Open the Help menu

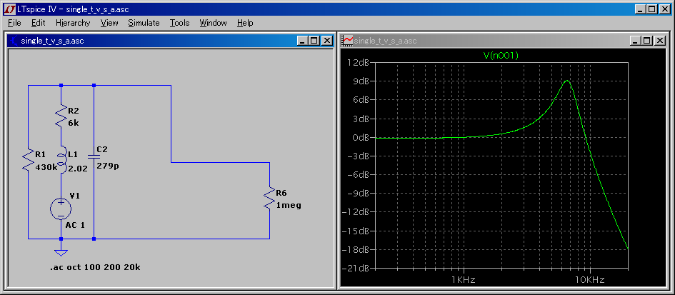coord(245,23)
